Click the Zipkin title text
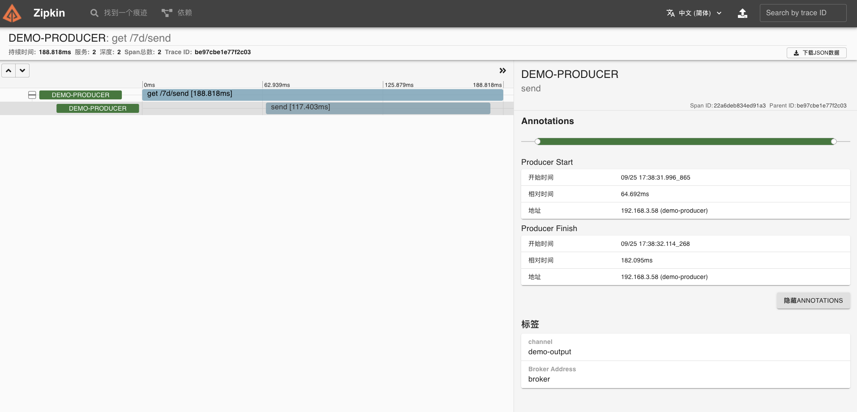 [x=49, y=13]
